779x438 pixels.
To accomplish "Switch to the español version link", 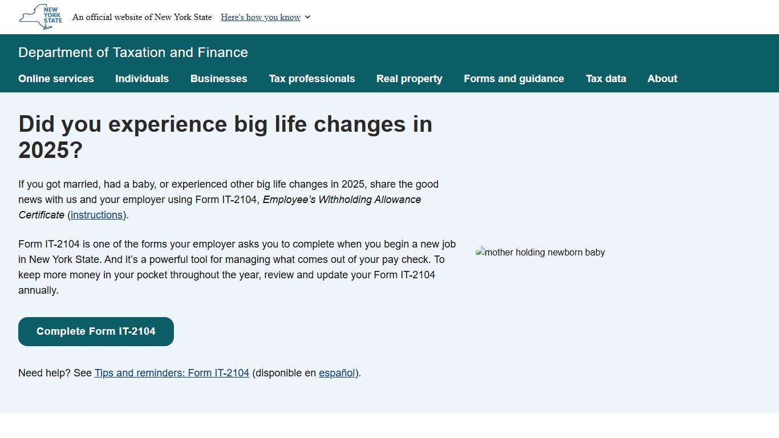I will coord(336,373).
